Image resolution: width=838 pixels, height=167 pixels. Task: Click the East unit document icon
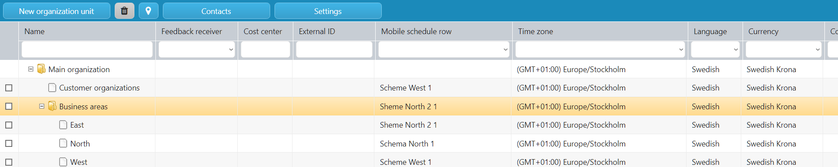[63, 125]
